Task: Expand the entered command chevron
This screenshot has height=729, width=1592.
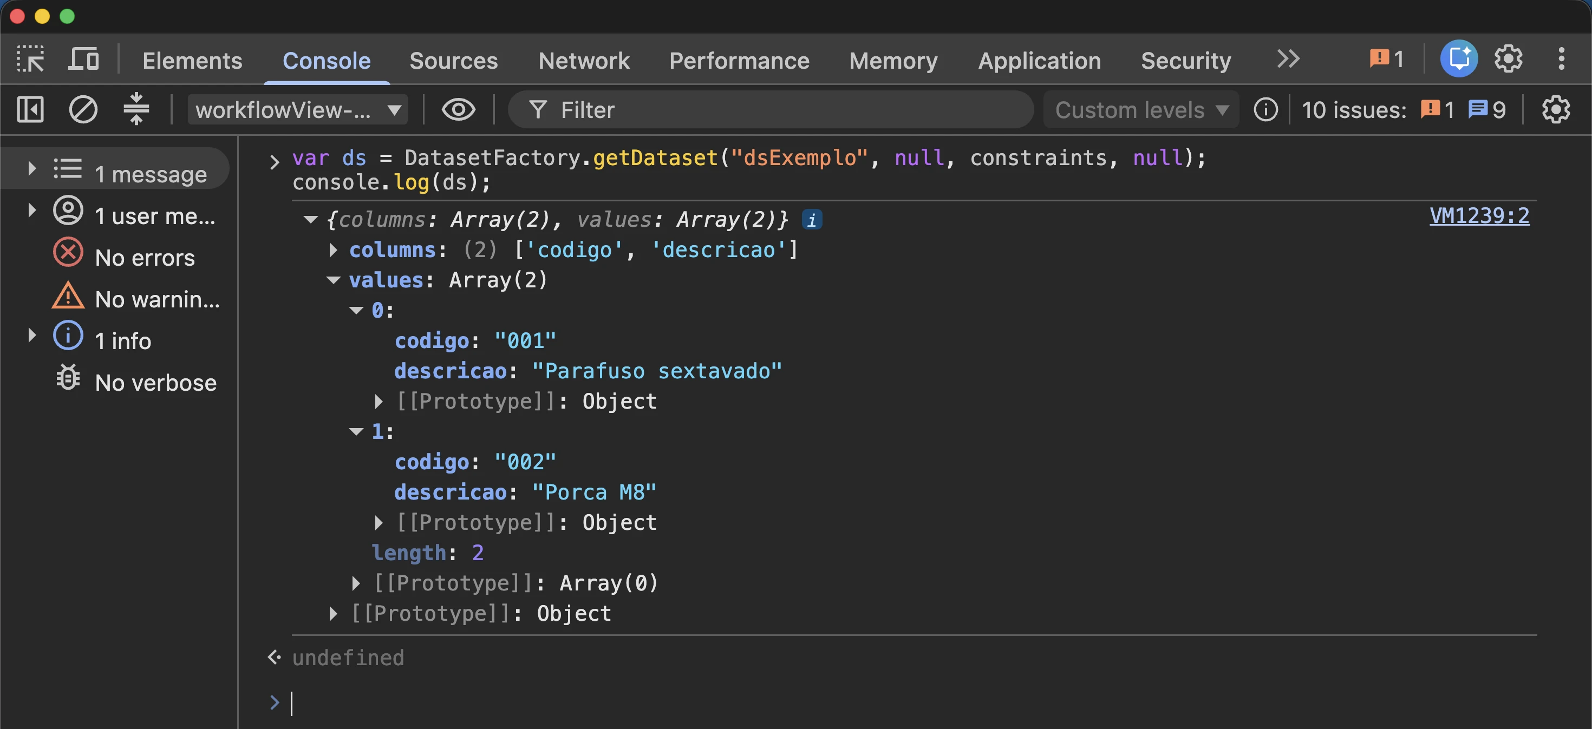Action: (275, 162)
